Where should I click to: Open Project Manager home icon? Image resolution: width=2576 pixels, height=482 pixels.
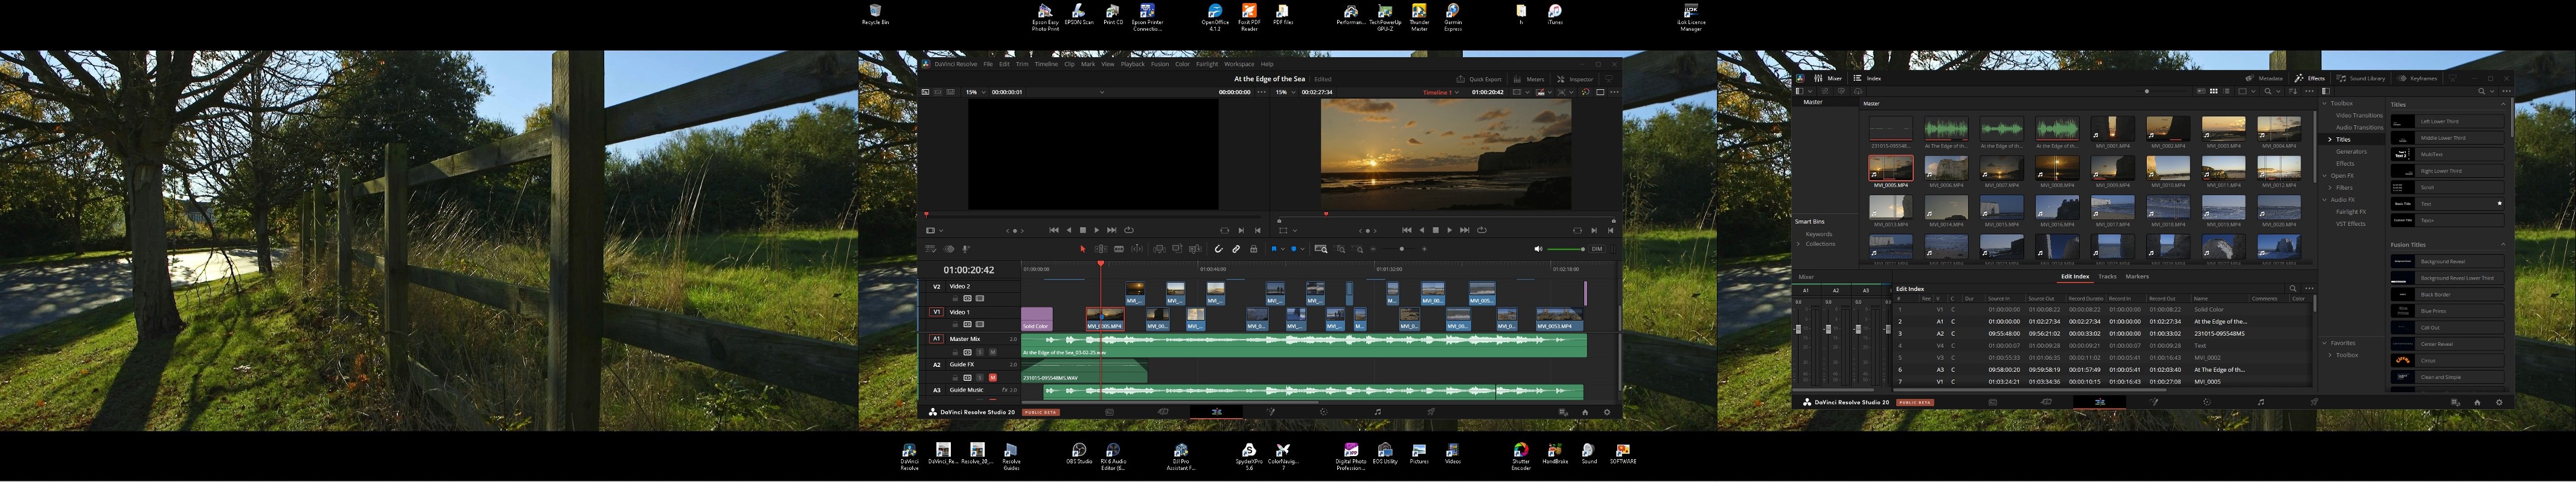click(1585, 412)
